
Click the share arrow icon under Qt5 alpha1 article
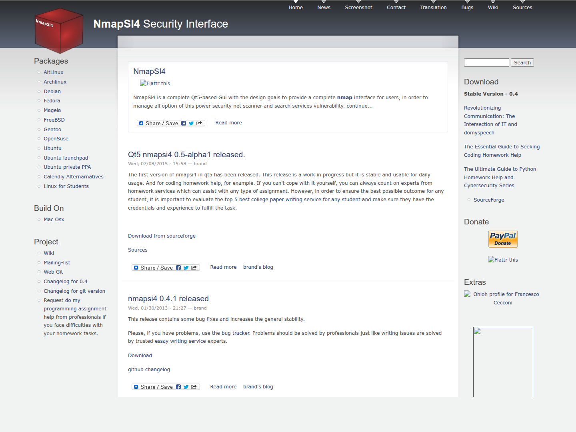coord(194,268)
